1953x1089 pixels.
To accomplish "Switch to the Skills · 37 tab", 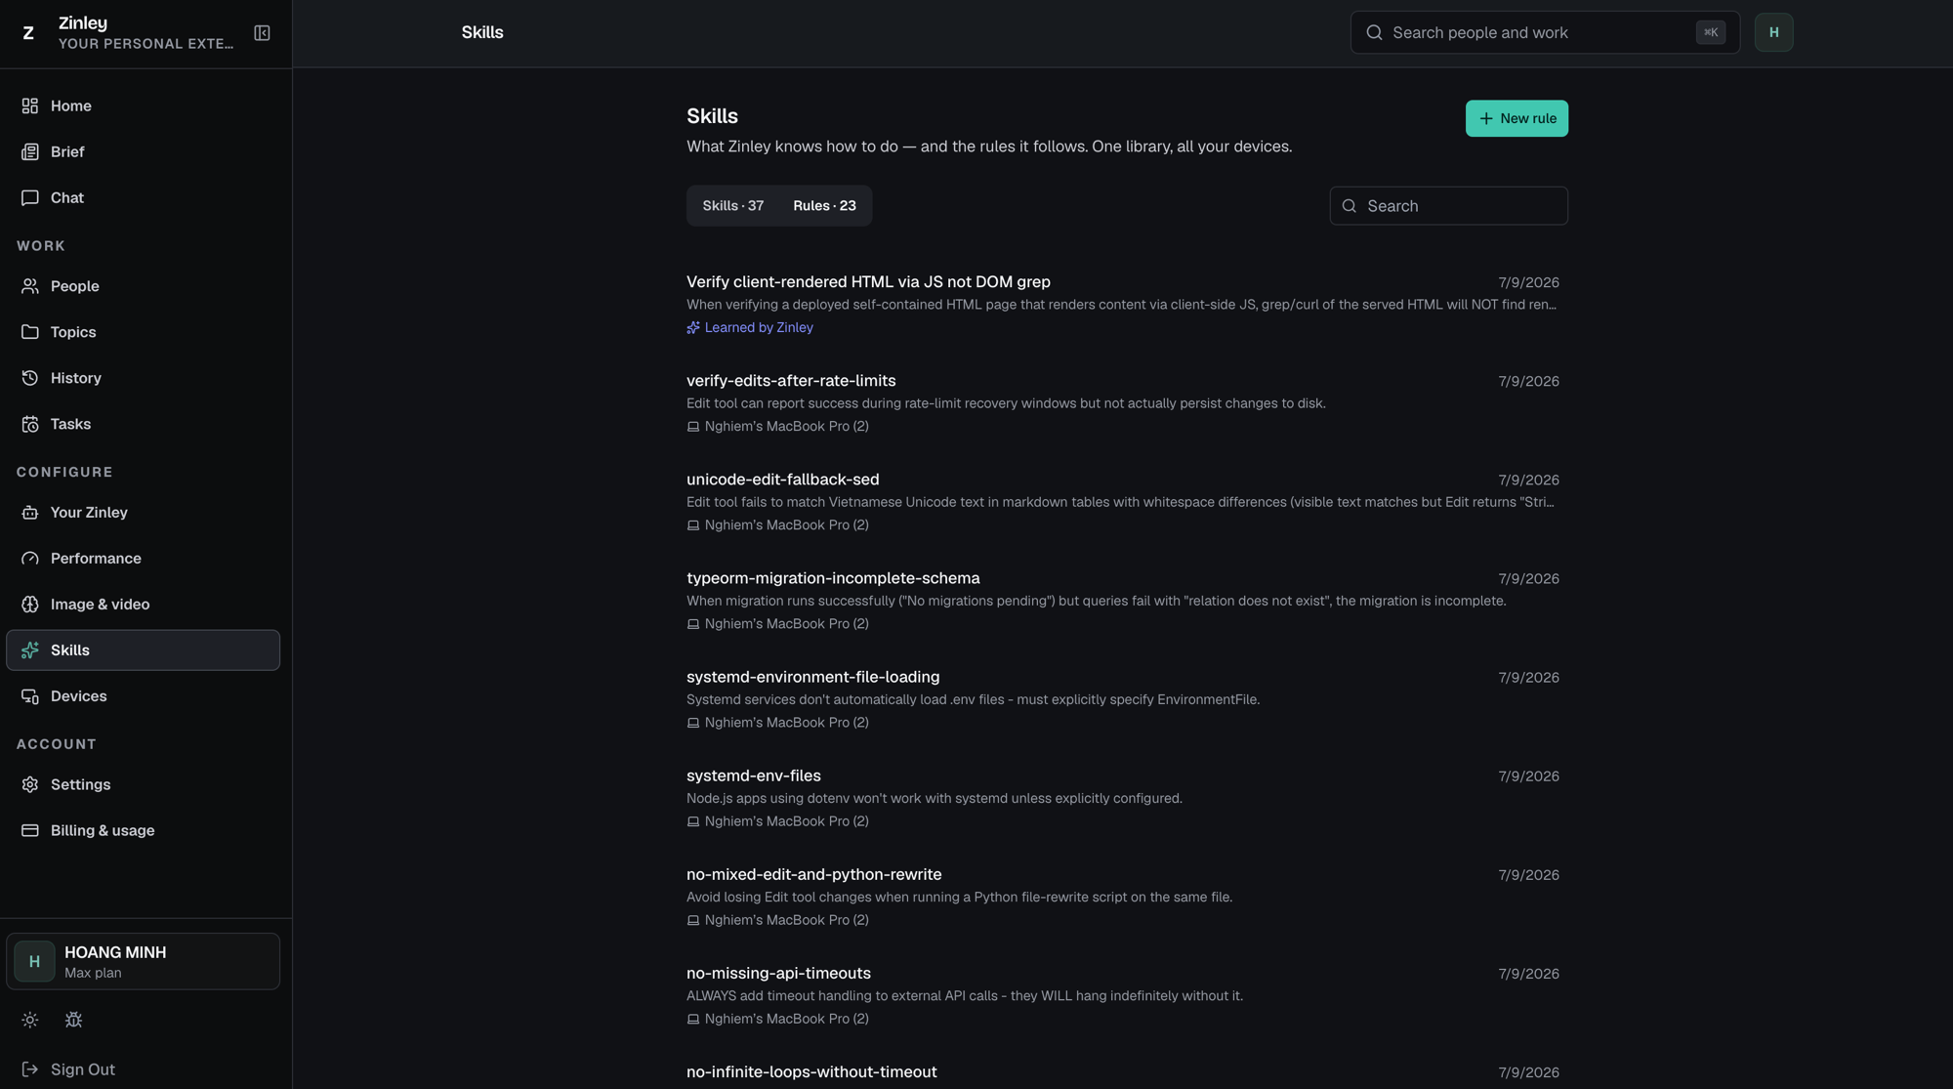I will click(732, 206).
